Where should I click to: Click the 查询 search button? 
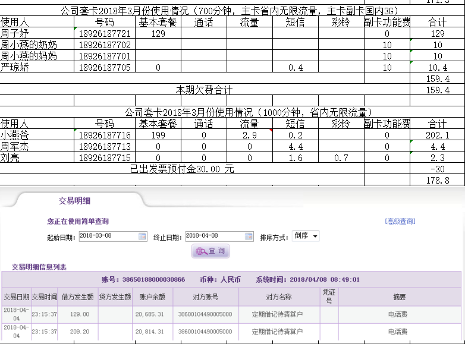point(210,251)
